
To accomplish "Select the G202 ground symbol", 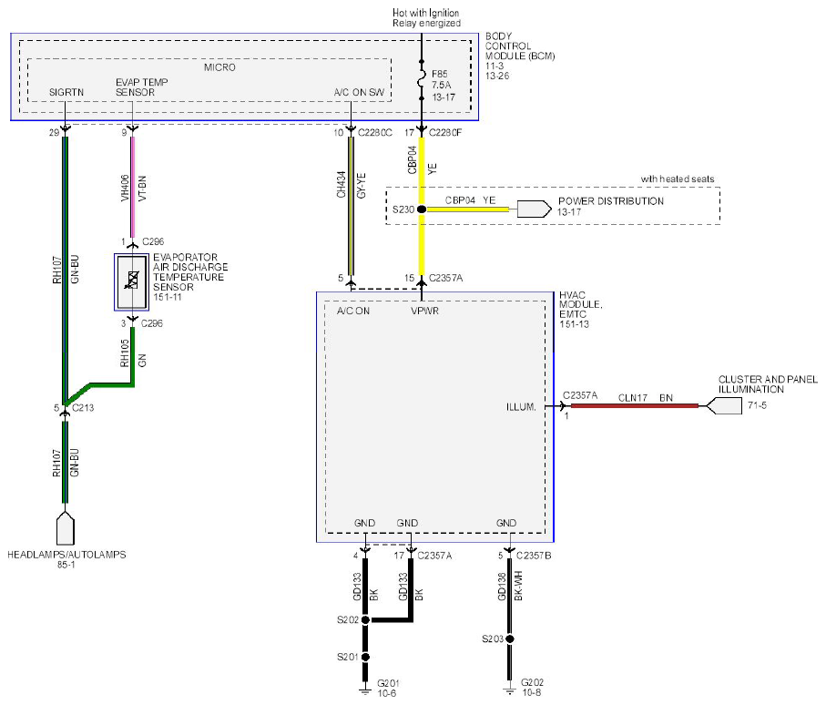I will click(509, 690).
